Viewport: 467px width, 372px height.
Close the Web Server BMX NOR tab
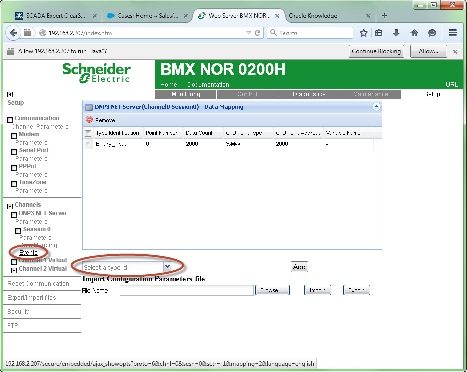click(277, 16)
